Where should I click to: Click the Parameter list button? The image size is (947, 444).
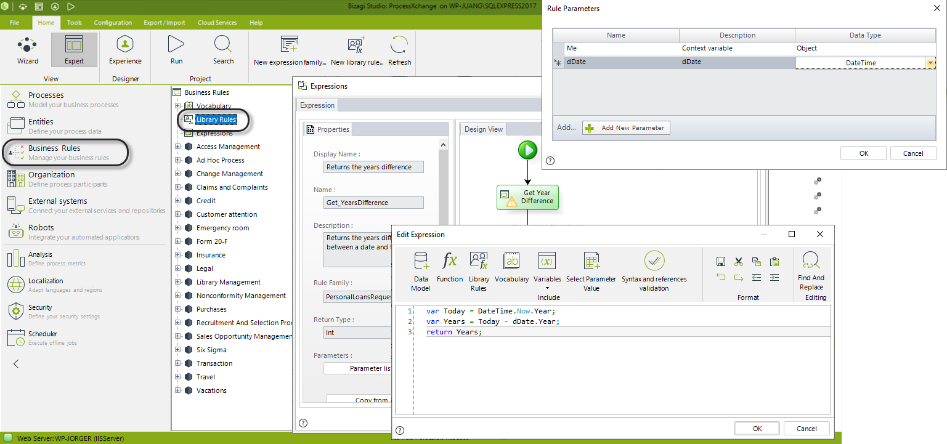359,368
